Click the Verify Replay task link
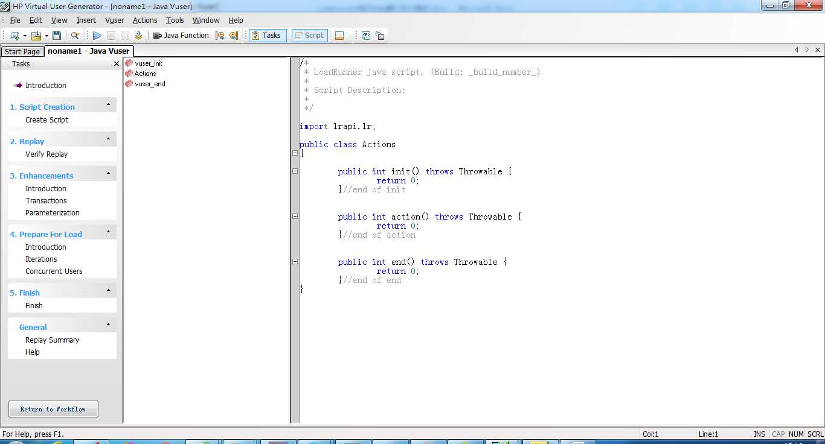Image resolution: width=825 pixels, height=444 pixels. pyautogui.click(x=47, y=154)
